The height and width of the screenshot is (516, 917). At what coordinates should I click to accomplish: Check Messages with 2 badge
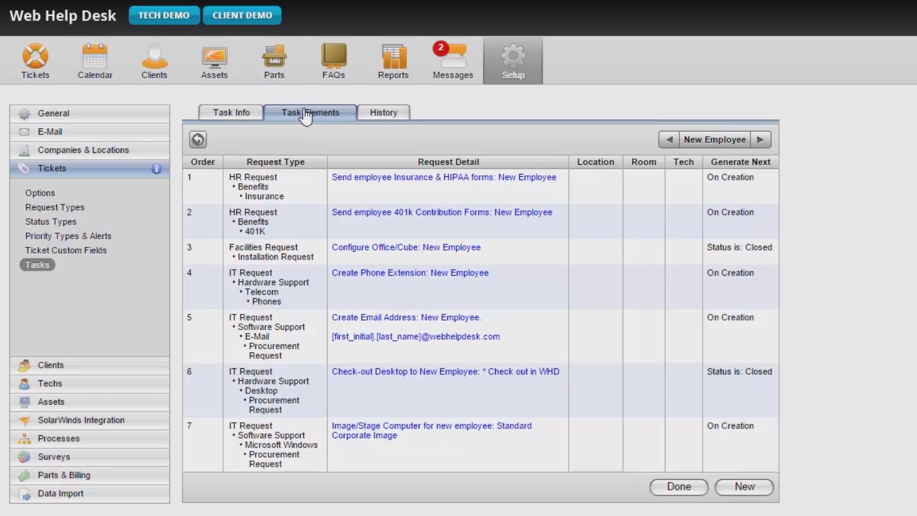[x=452, y=56]
